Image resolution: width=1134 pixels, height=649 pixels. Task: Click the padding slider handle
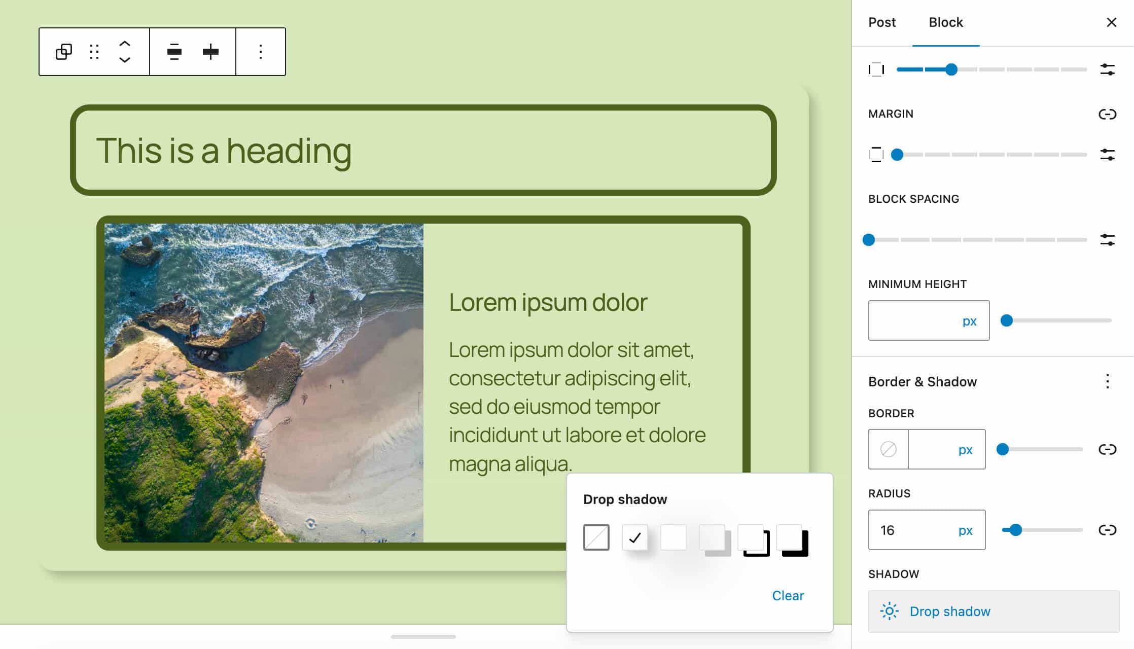[951, 69]
